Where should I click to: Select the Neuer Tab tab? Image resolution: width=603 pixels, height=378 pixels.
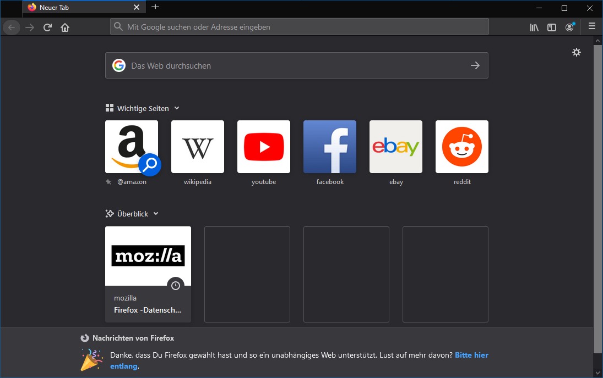pos(84,7)
